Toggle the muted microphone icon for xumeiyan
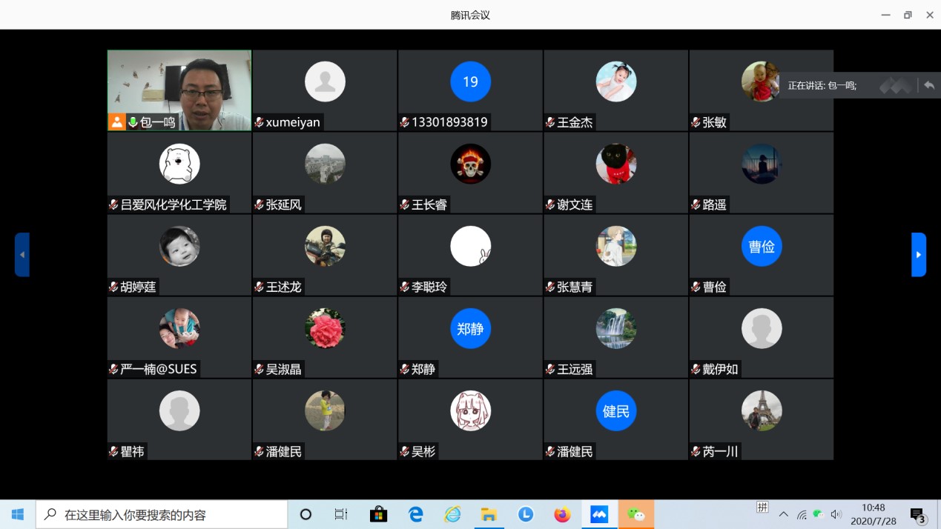This screenshot has width=941, height=529. pos(259,122)
